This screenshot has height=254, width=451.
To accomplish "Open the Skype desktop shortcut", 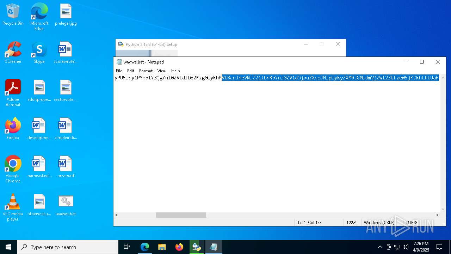I will (x=39, y=53).
